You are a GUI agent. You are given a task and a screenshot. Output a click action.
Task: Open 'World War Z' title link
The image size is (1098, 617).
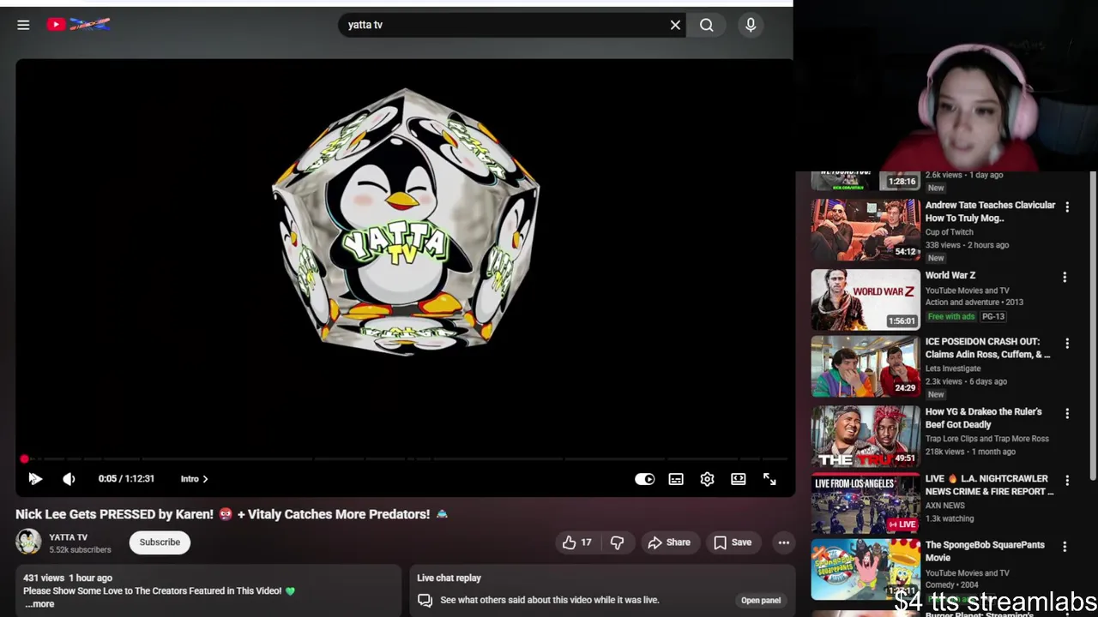(x=950, y=276)
